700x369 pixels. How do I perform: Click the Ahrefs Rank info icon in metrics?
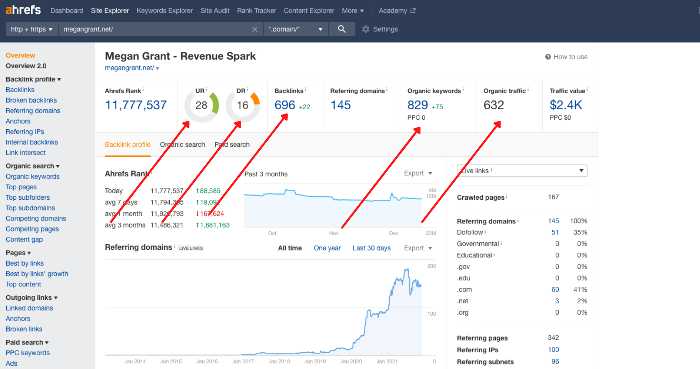143,89
